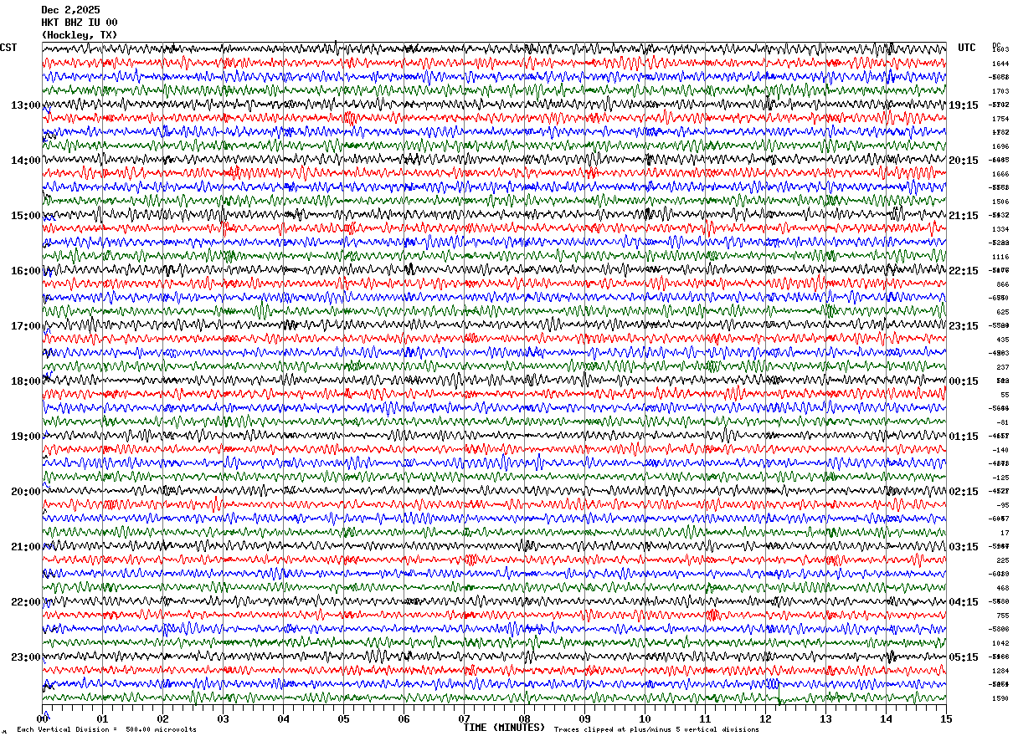Viewport: 1013px width, 741px height.
Task: Click the 04:15 UTC row label
Action: tap(964, 602)
